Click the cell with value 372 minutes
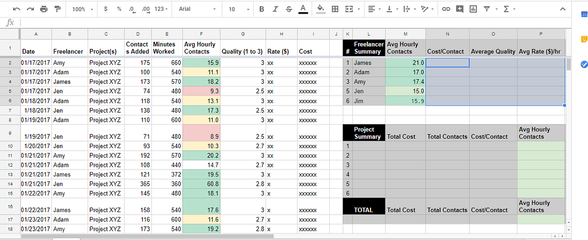588x240 pixels. pos(167,175)
